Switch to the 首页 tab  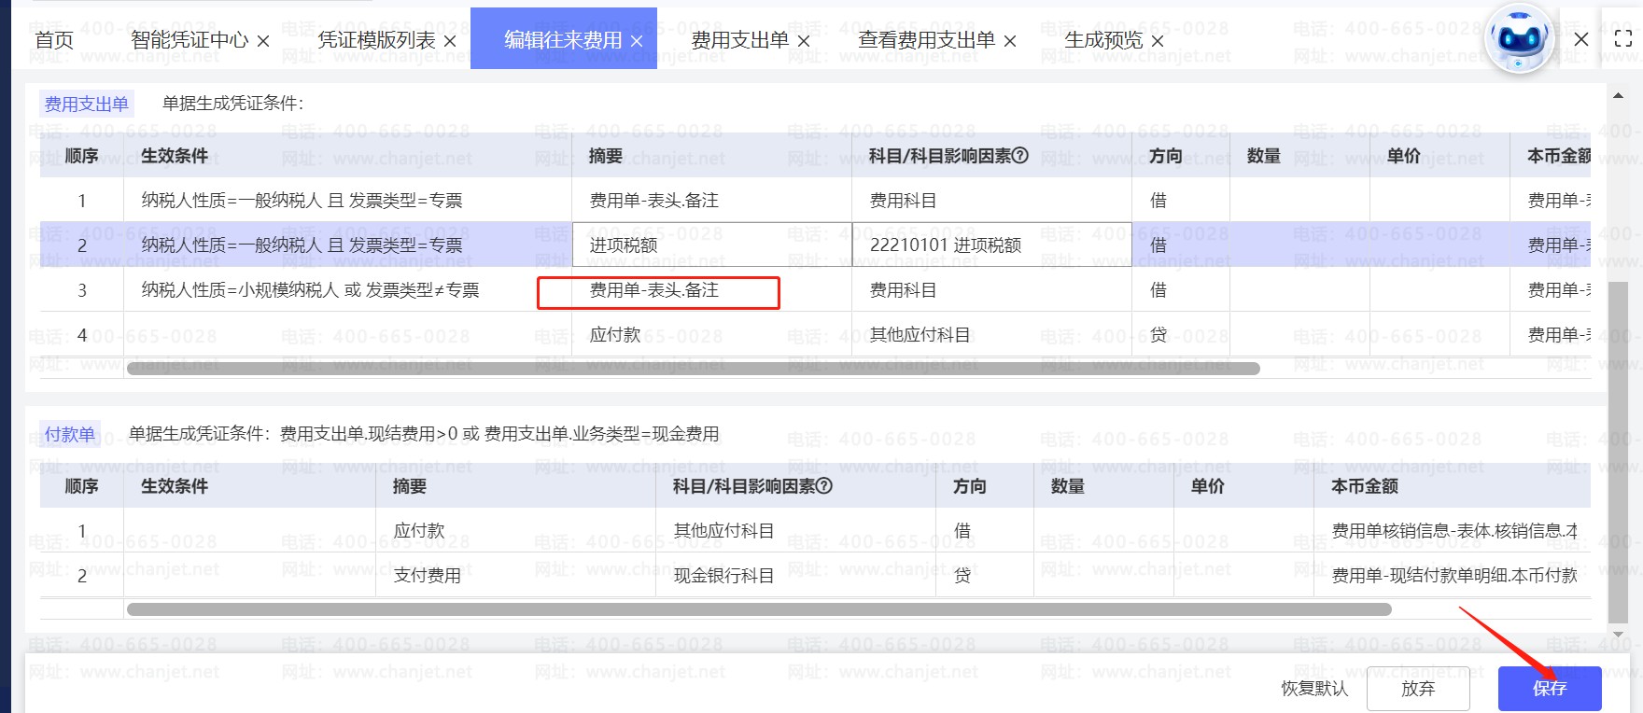point(54,40)
